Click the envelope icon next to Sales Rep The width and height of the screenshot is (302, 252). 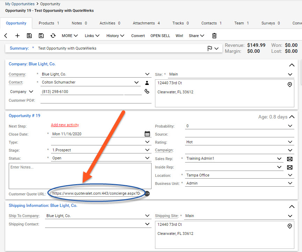(x=289, y=159)
